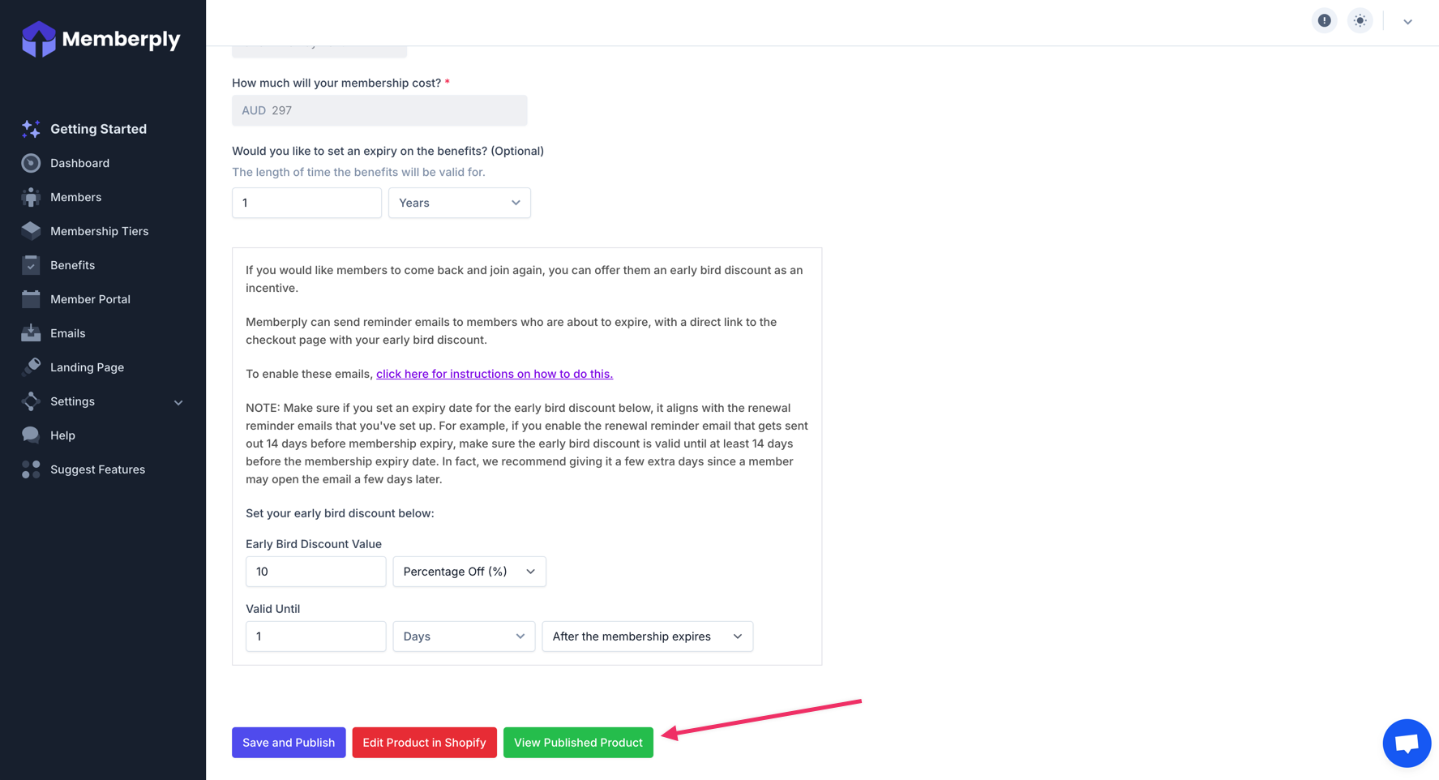This screenshot has width=1439, height=780.
Task: Click the Emails inbox icon
Action: click(x=31, y=333)
